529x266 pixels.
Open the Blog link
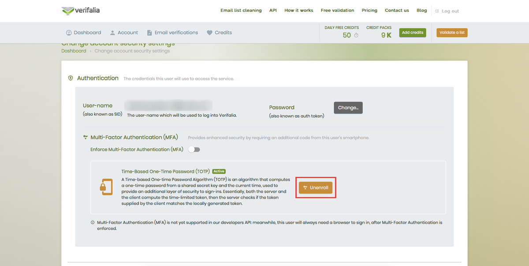[x=421, y=11]
